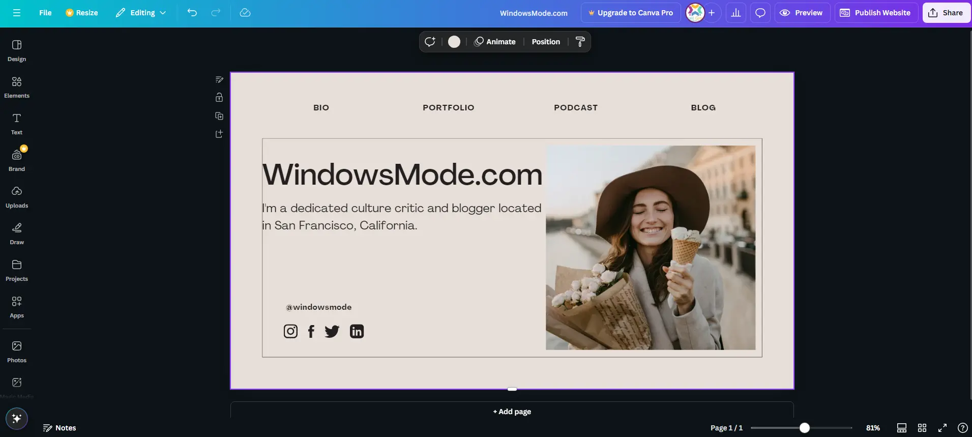Click the Resize option
This screenshot has height=437, width=972.
pyautogui.click(x=81, y=13)
